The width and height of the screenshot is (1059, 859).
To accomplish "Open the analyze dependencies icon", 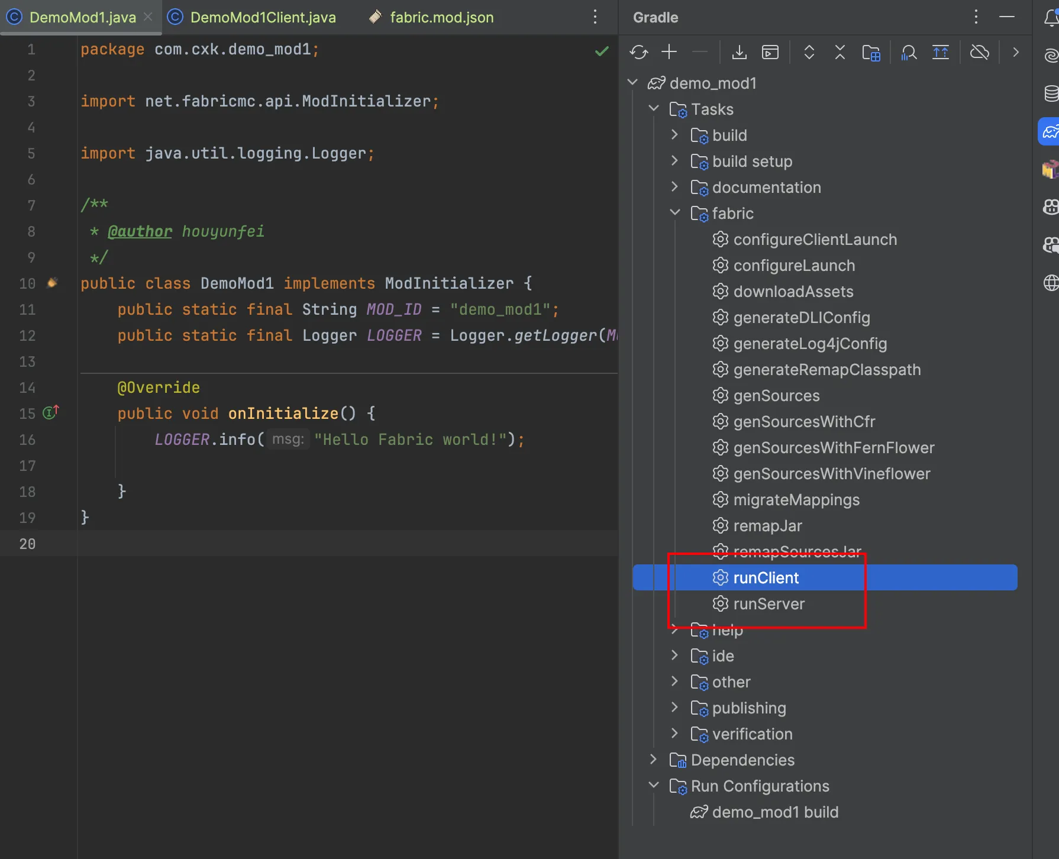I will pos(909,53).
